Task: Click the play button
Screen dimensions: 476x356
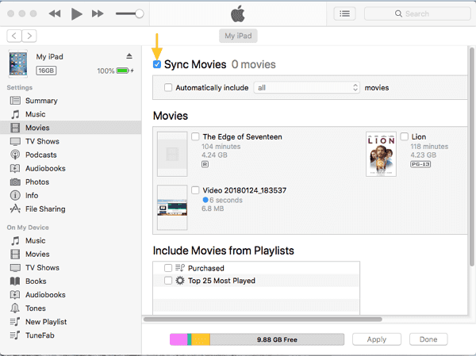Action: pyautogui.click(x=76, y=14)
